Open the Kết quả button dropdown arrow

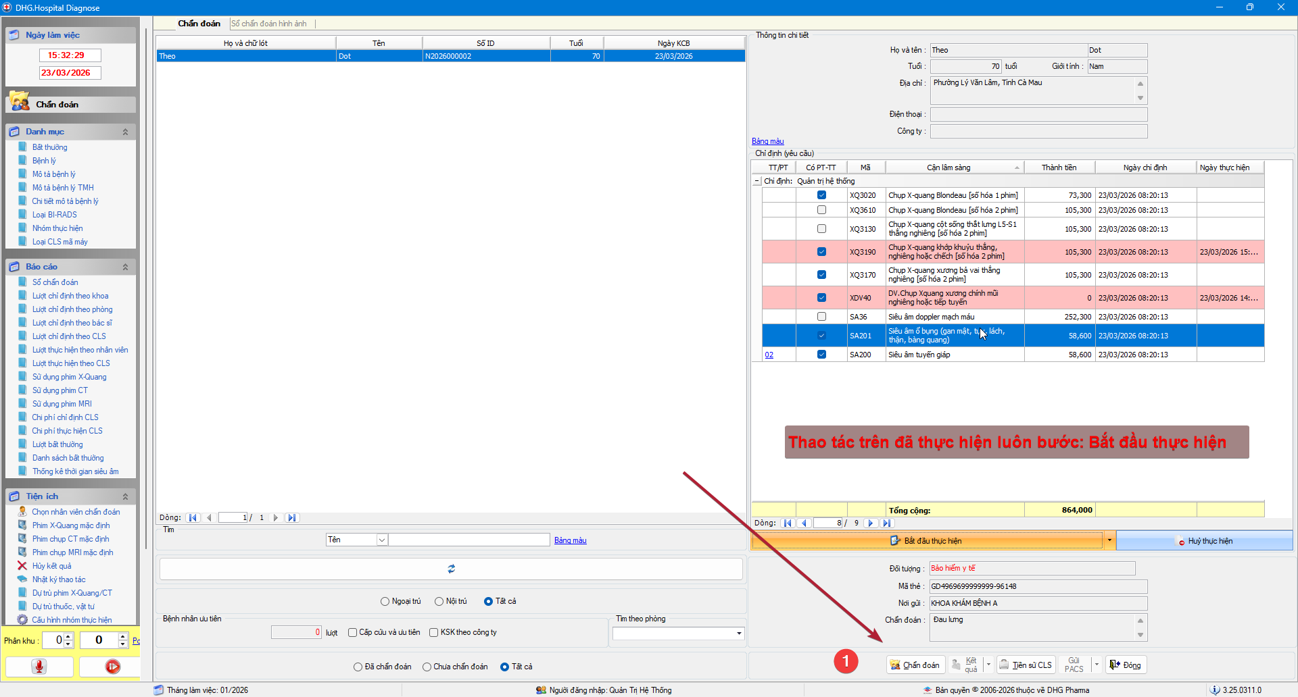[988, 665]
